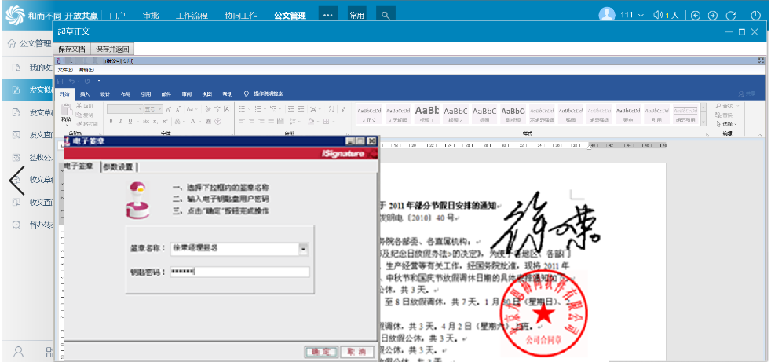
Task: Click the redo icon in quick access toolbar
Action: [87, 81]
